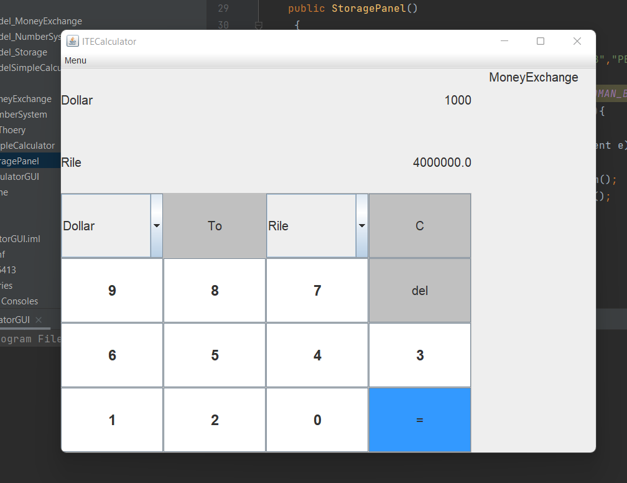This screenshot has height=483, width=627.
Task: Select del_NumberSys item in IDE project tree
Action: click(x=30, y=37)
